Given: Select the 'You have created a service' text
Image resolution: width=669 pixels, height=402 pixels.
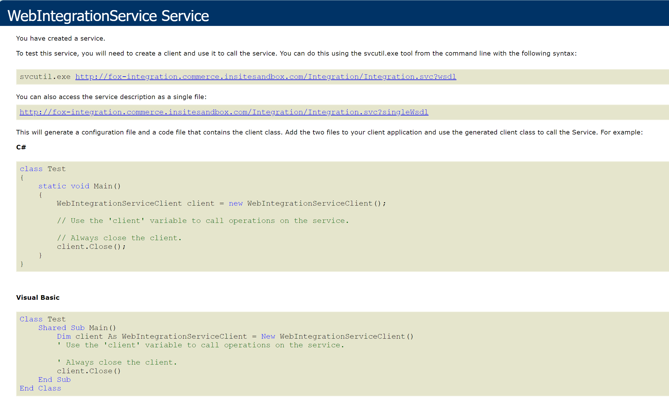Looking at the screenshot, I should point(60,38).
